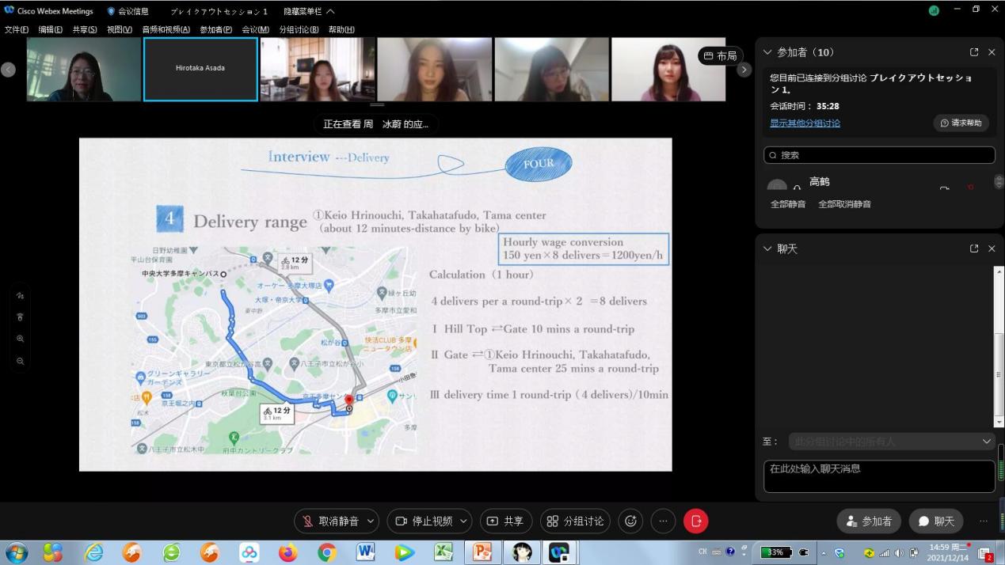Collapse the participants panel header
Screen dimensions: 1005x565
point(767,52)
